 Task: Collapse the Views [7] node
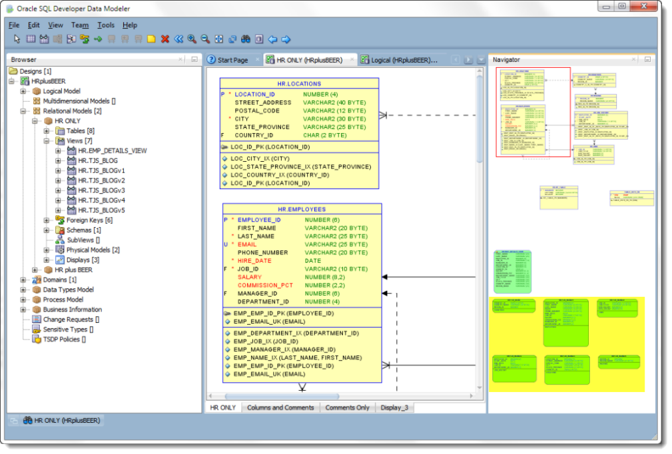click(47, 140)
